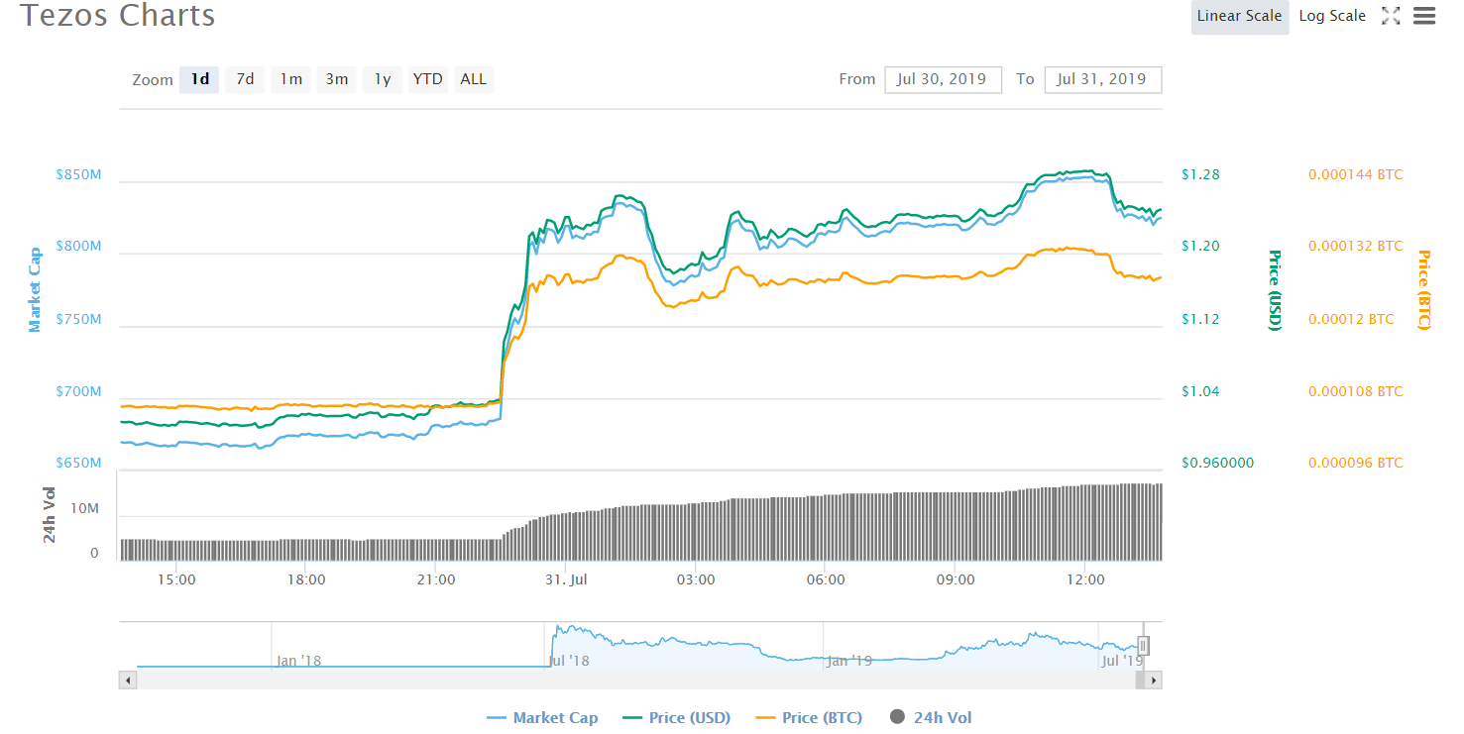Image resolution: width=1464 pixels, height=734 pixels.
Task: Select the ALL zoom range
Action: click(x=474, y=79)
